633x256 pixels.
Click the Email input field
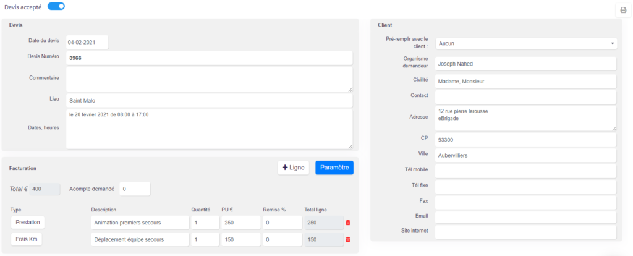point(525,217)
